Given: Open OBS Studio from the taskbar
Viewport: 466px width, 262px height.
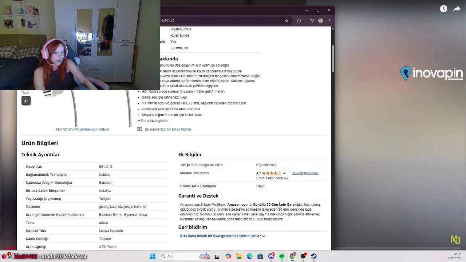Looking at the screenshot, I should coord(303,256).
